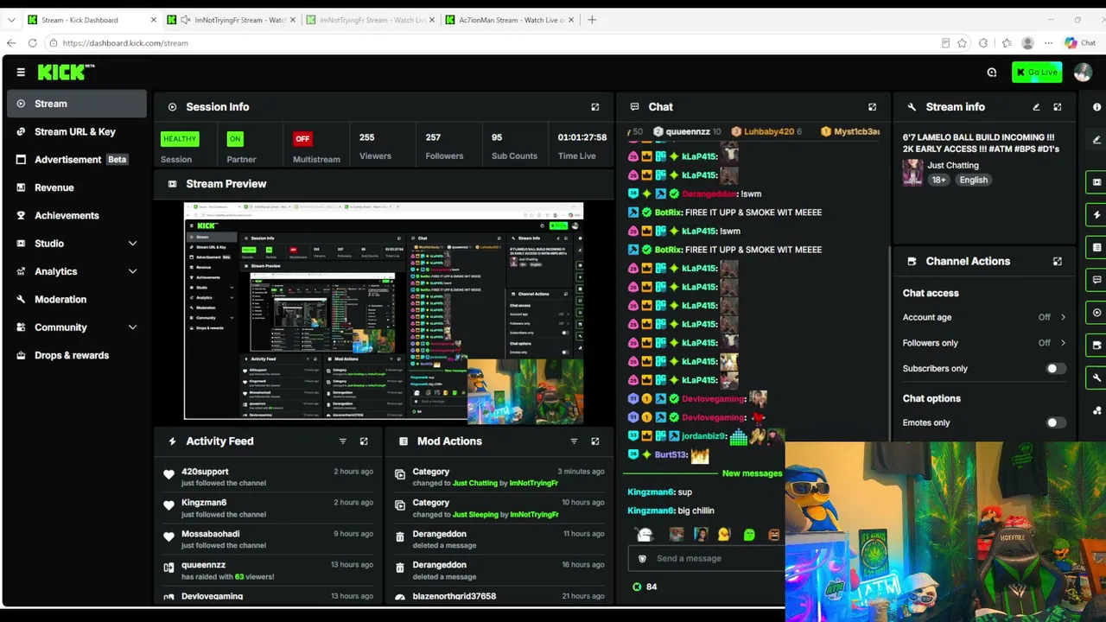This screenshot has width=1106, height=622.
Task: Open Account age settings
Action: pyautogui.click(x=984, y=317)
